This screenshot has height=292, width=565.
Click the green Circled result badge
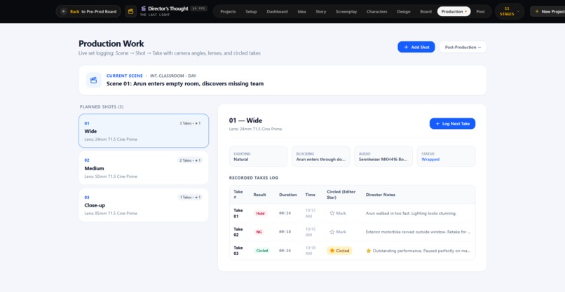pos(262,251)
